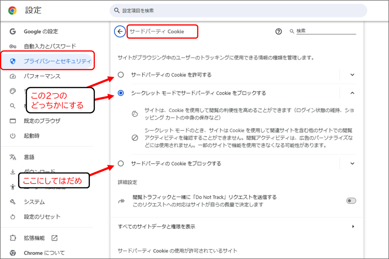Open パフォーマンス settings section
This screenshot has height=259, width=389.
[x=42, y=77]
